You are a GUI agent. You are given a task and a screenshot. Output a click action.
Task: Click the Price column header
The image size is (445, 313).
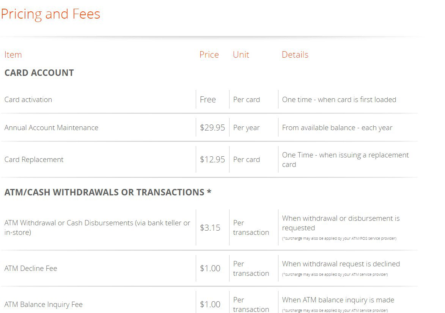pyautogui.click(x=209, y=55)
